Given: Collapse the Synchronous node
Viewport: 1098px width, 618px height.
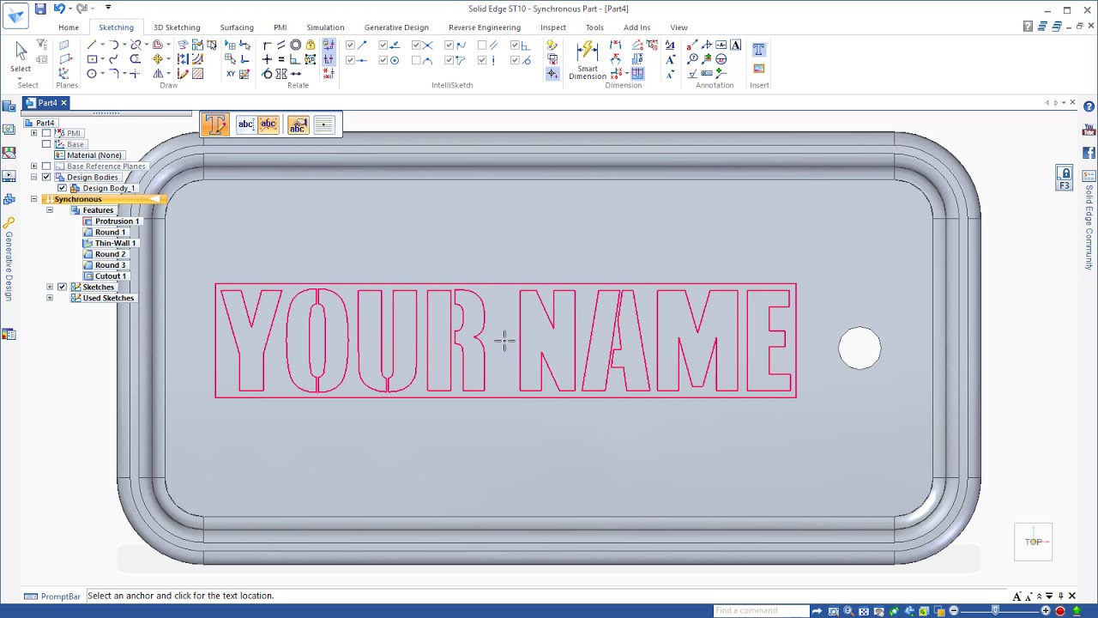Looking at the screenshot, I should tap(33, 199).
